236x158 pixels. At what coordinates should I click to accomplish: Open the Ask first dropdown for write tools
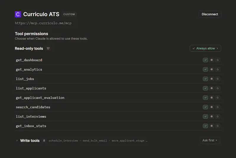210,140
